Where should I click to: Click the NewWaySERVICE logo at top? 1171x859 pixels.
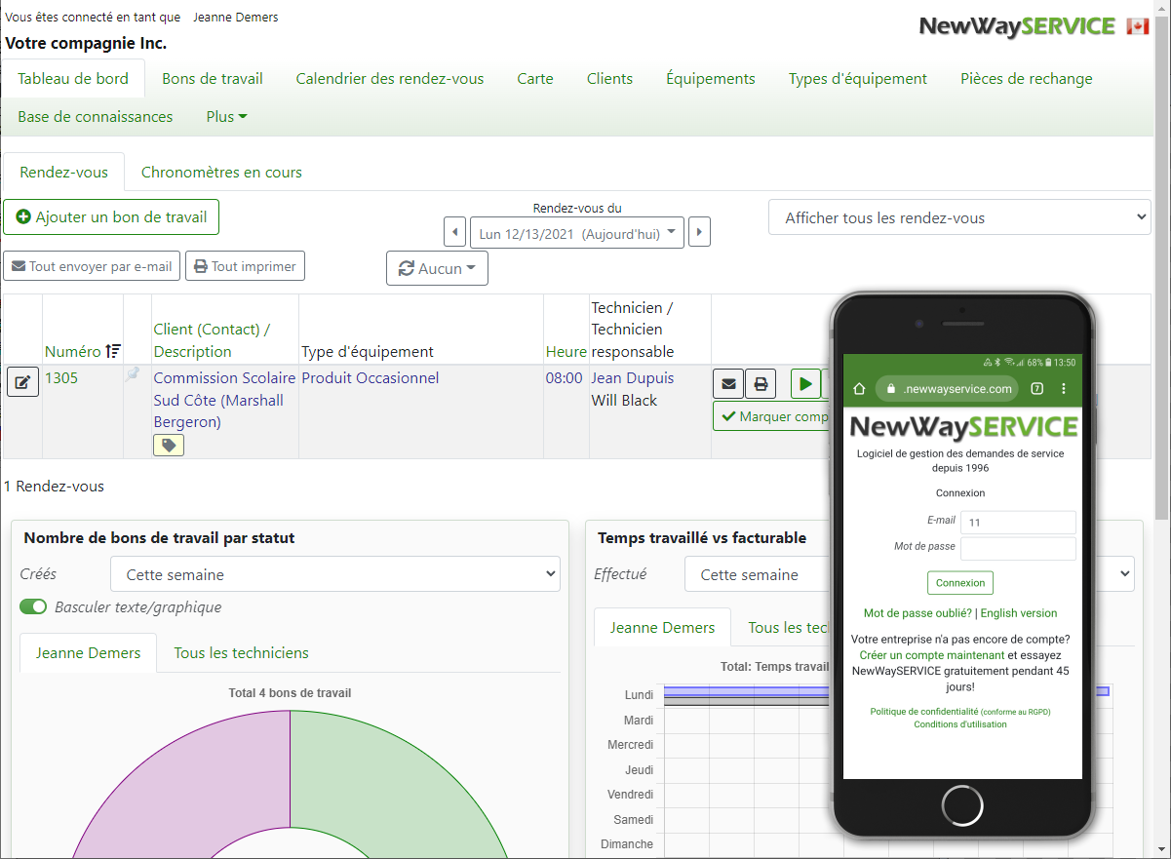click(1017, 26)
